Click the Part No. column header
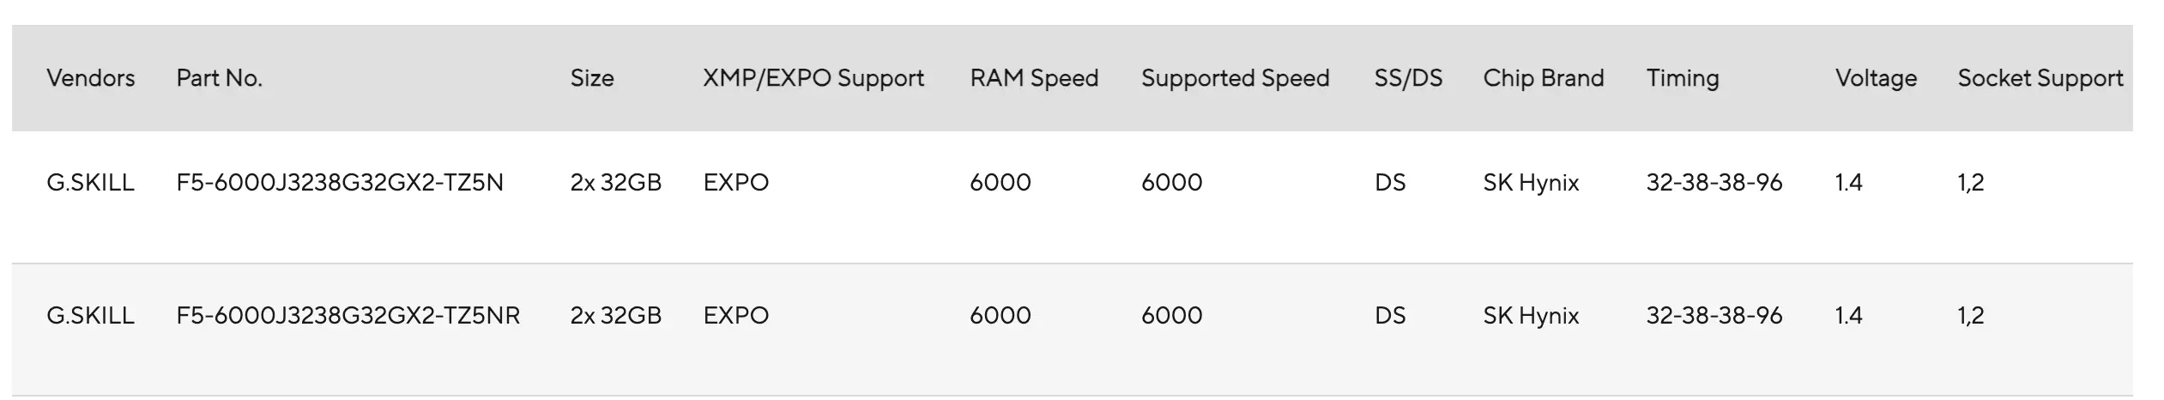Screen dimensions: 2164x400 (x=219, y=78)
